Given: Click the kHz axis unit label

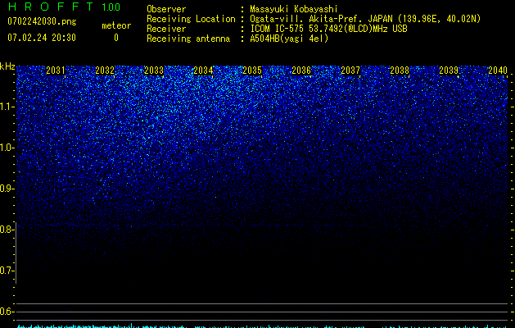Looking at the screenshot, I should tap(7, 66).
